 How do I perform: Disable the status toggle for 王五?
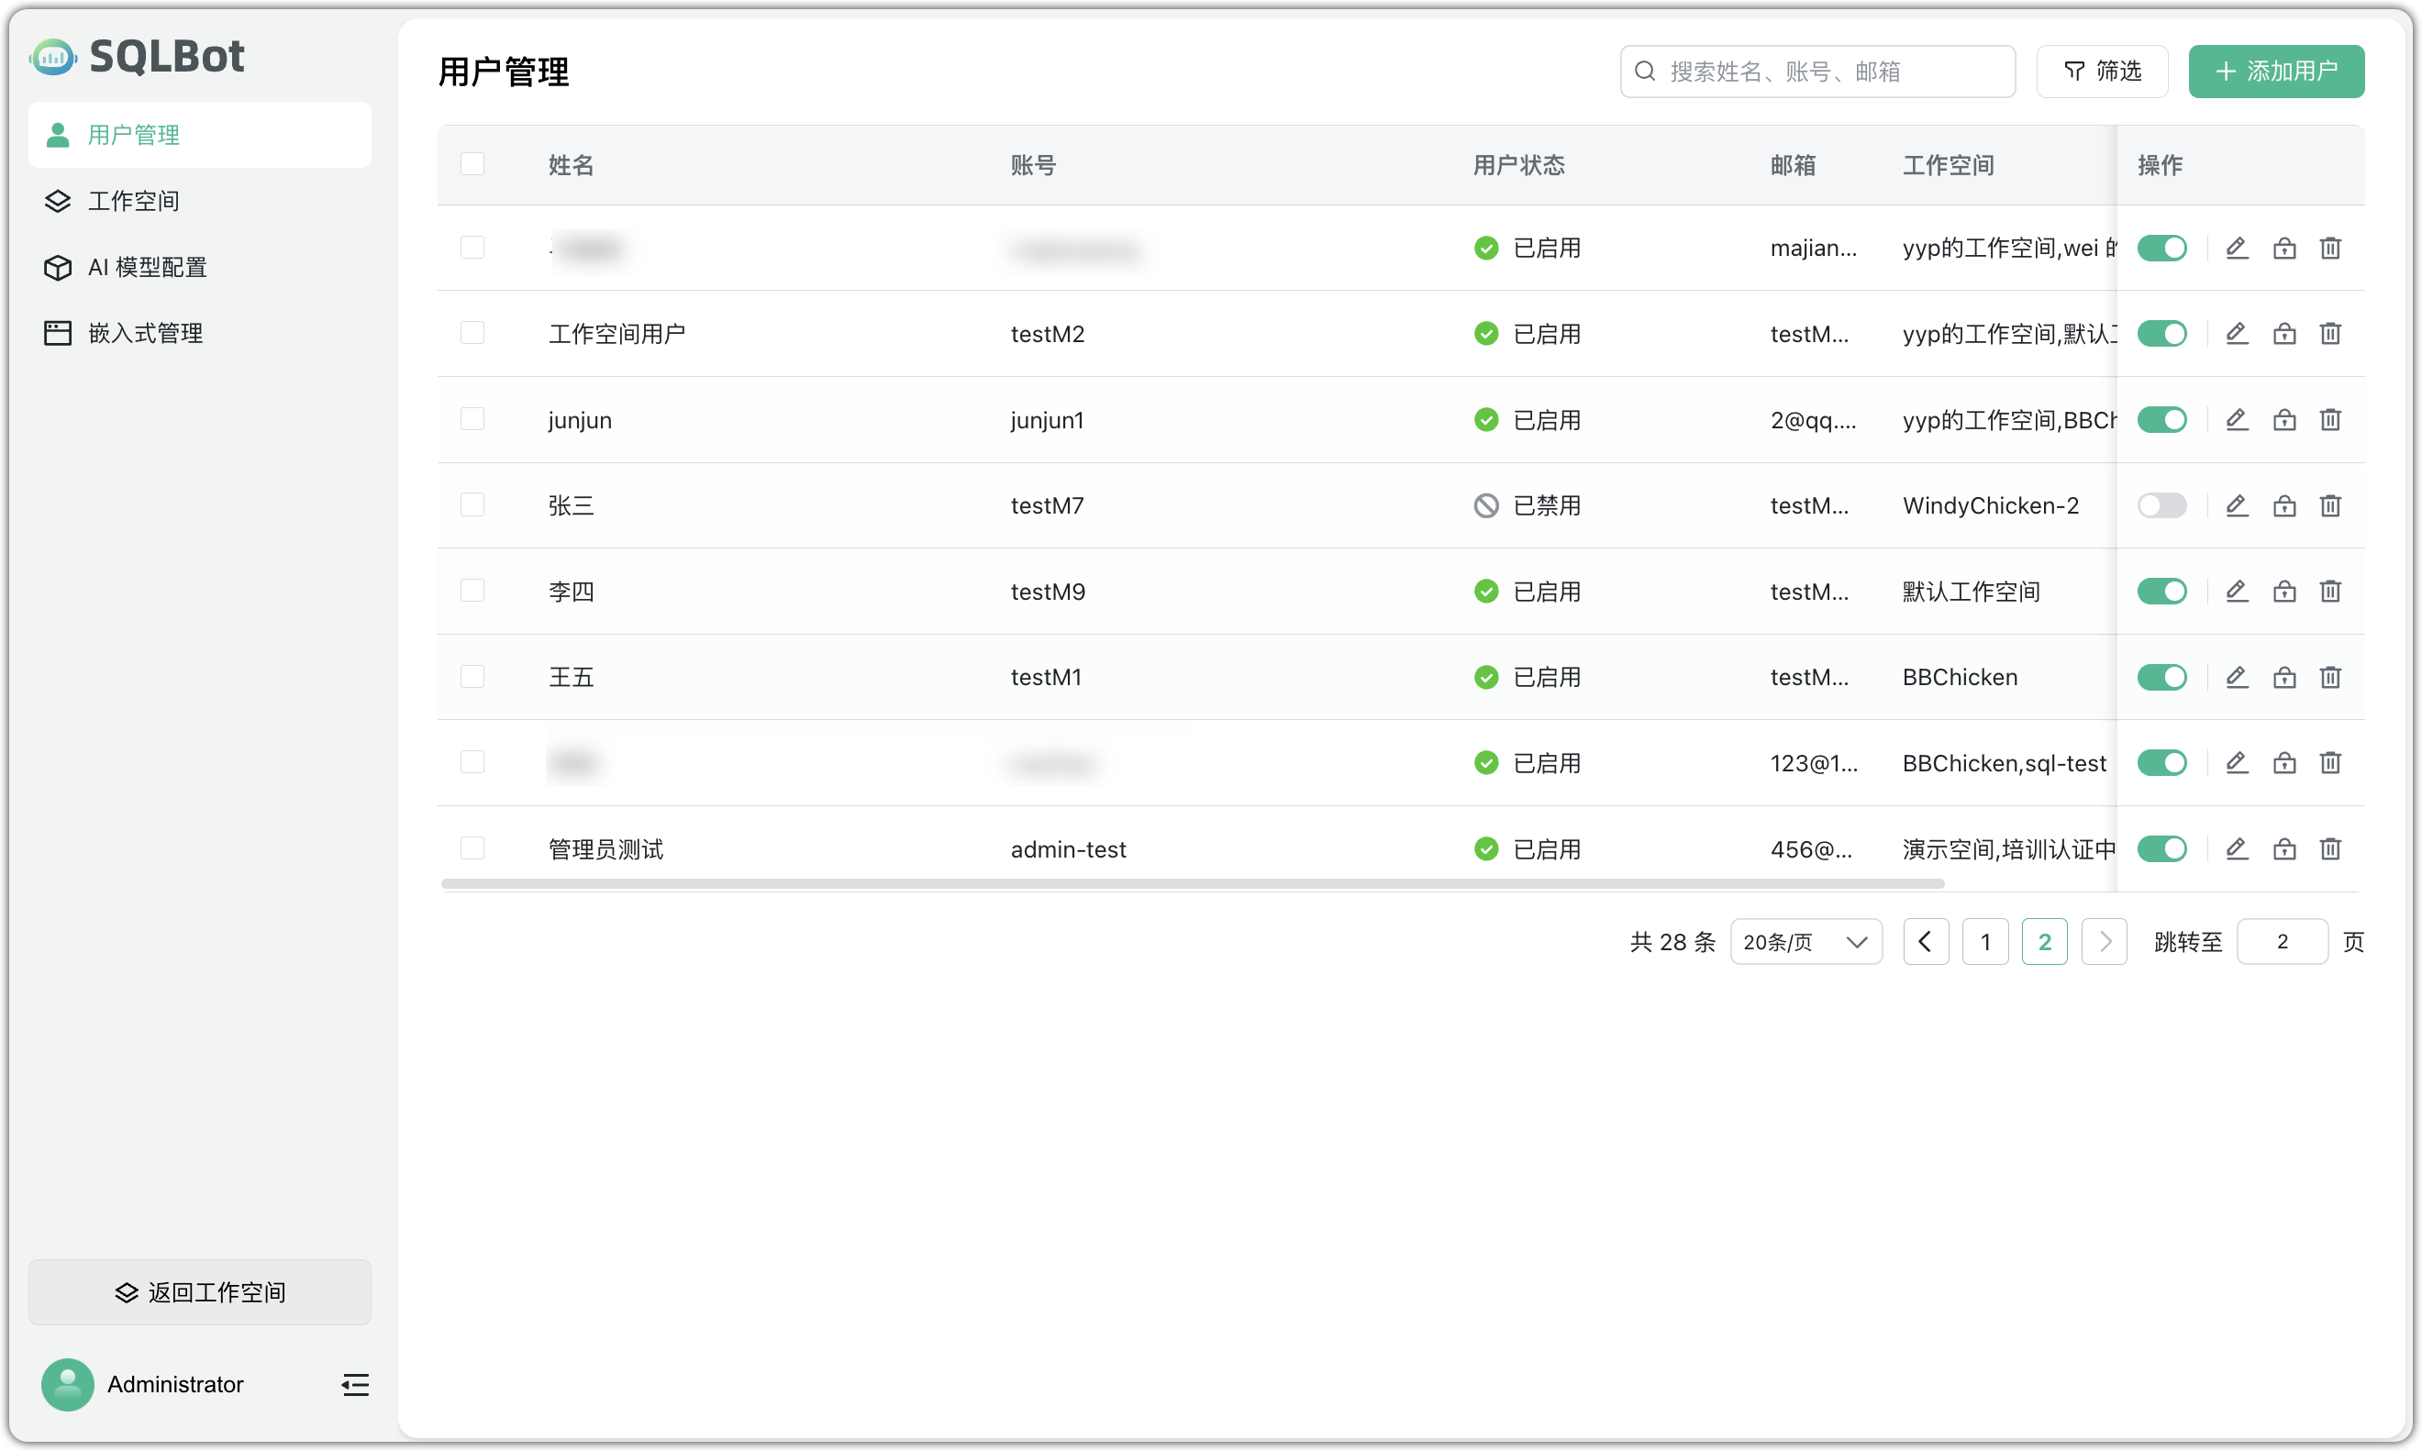(2161, 677)
